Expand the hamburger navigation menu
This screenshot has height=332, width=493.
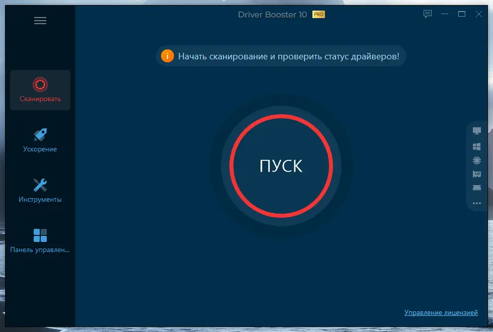[x=40, y=21]
